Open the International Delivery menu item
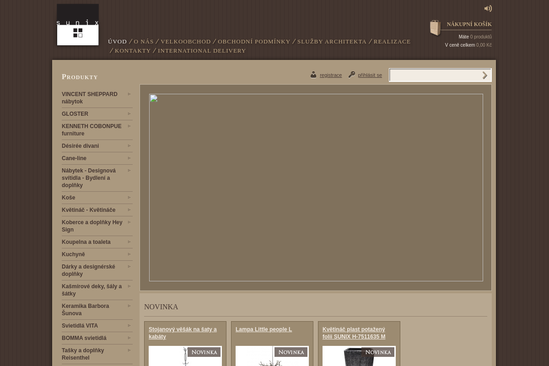Viewport: 549px width, 366px height. [x=202, y=50]
